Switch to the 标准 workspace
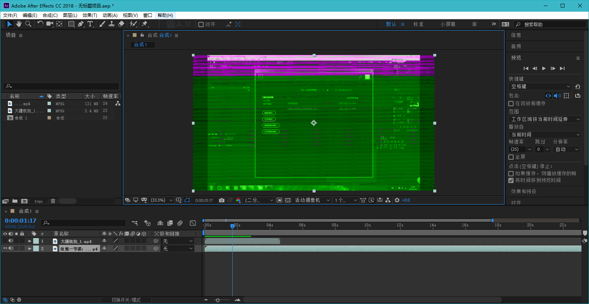Image resolution: width=589 pixels, height=304 pixels. tap(418, 24)
